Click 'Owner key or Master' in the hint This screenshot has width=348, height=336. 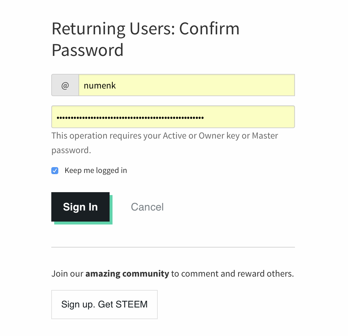(x=238, y=136)
